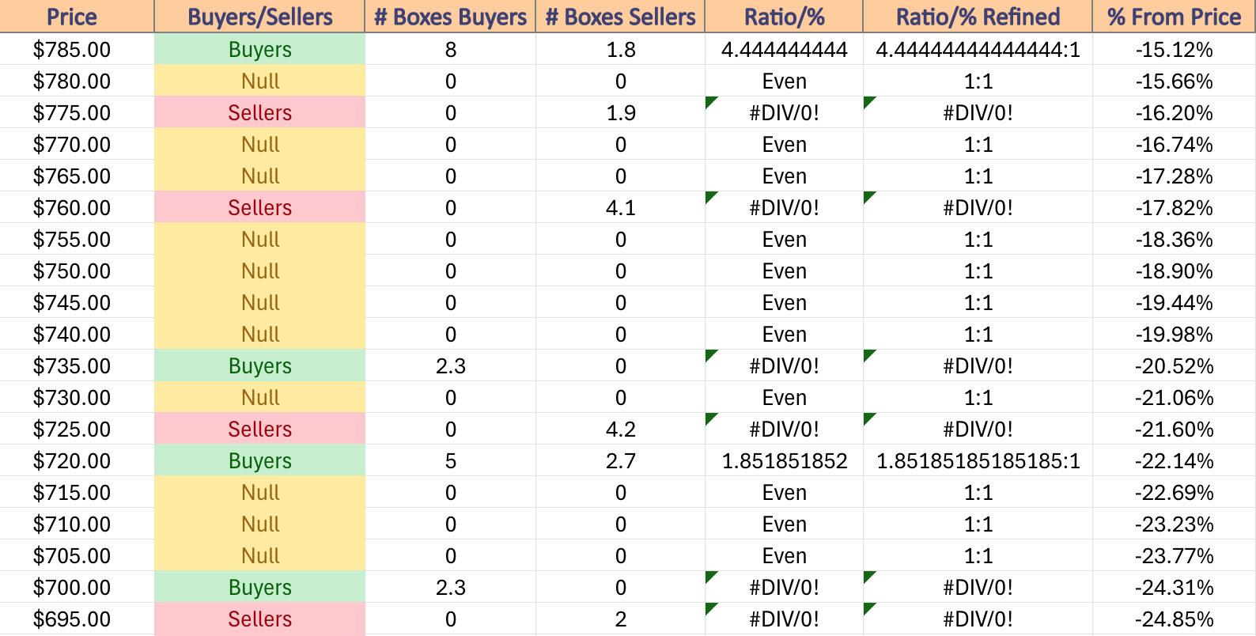
Task: Click the Null cell in the $780.00 row
Action: [x=259, y=81]
